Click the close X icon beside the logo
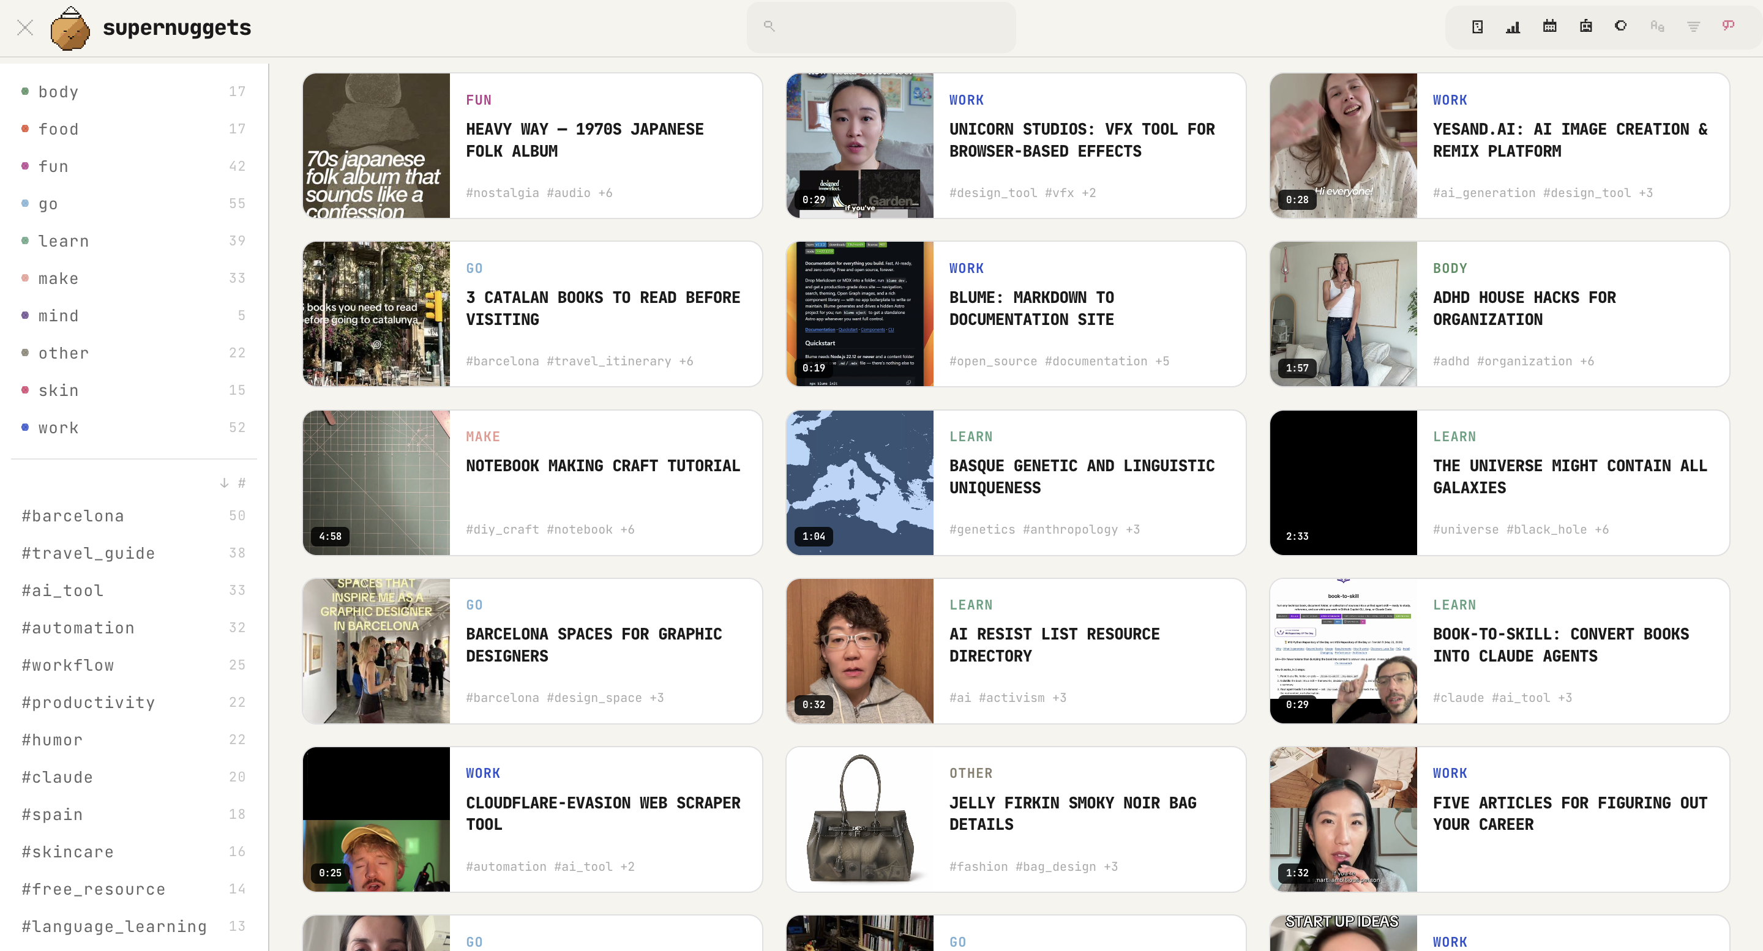This screenshot has height=951, width=1763. point(25,28)
